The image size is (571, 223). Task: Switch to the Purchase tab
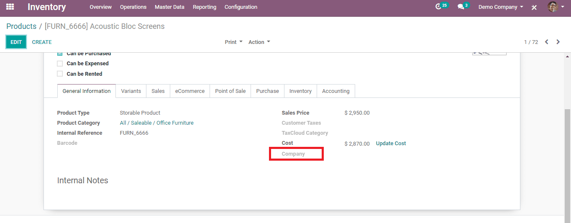(x=268, y=91)
